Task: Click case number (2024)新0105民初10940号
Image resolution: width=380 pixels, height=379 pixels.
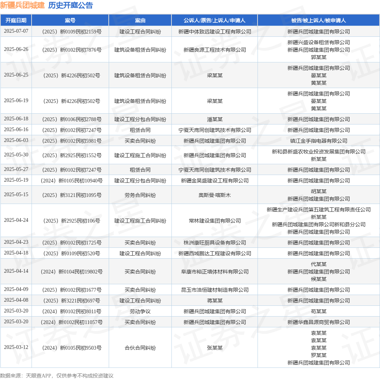Action: [x=70, y=181]
